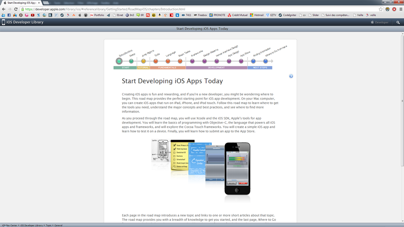This screenshot has height=227, width=404.
Task: Open the 6R bookmark
Action: point(140,15)
